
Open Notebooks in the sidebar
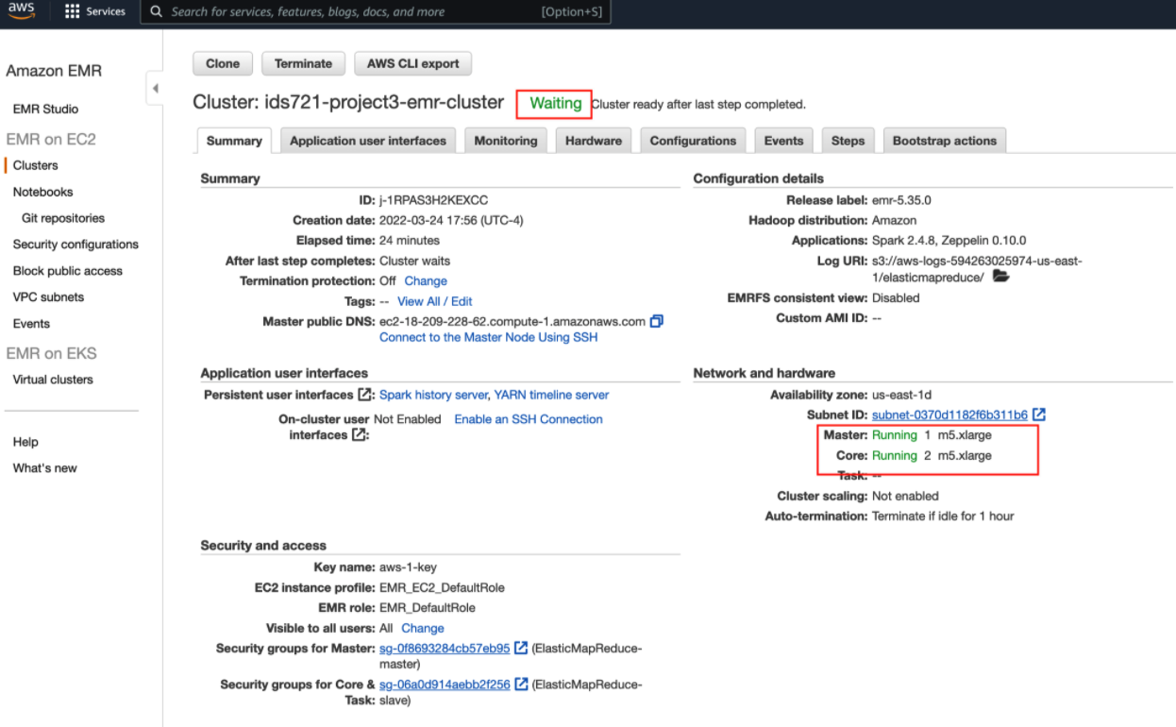[42, 192]
